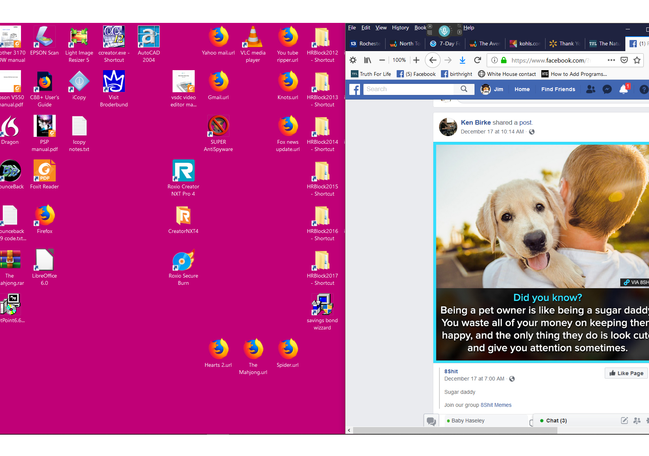Open Foxit Reader

(x=44, y=170)
